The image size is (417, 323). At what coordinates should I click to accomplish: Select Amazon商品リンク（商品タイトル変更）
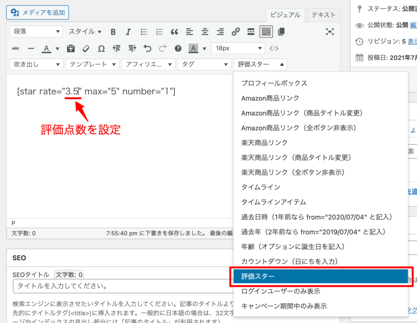point(321,113)
